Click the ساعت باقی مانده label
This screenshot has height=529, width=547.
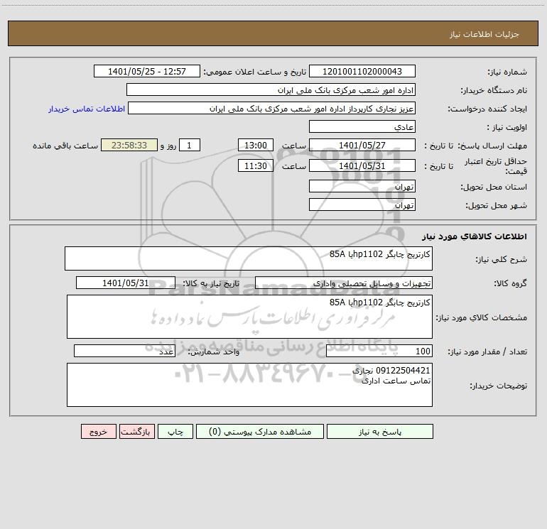65,146
